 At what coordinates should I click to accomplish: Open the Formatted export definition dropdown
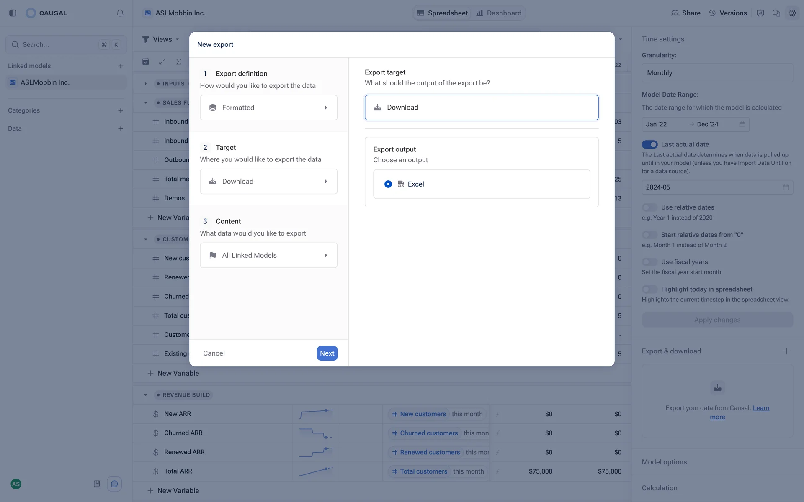point(268,108)
